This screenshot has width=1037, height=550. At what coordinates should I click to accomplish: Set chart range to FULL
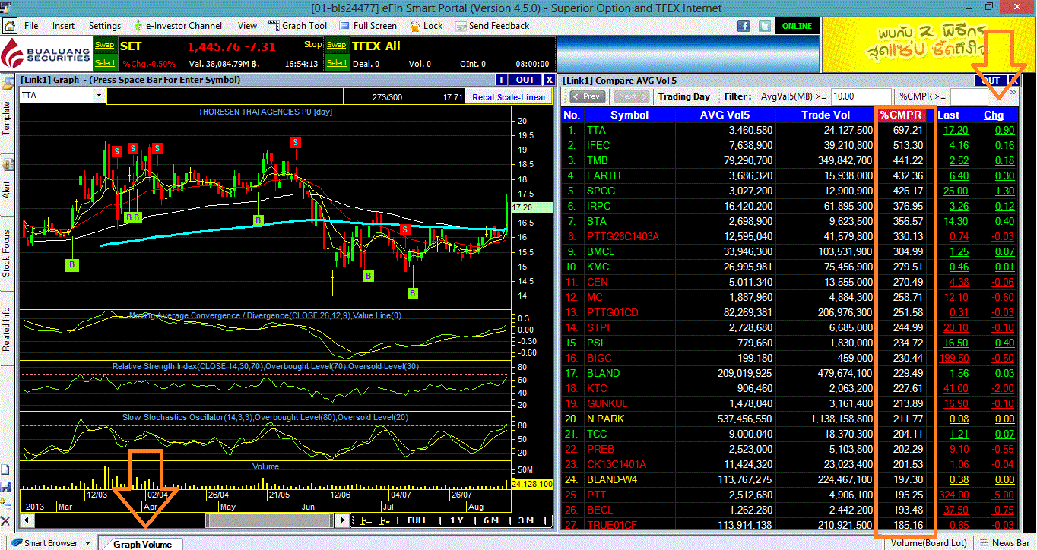coord(417,520)
